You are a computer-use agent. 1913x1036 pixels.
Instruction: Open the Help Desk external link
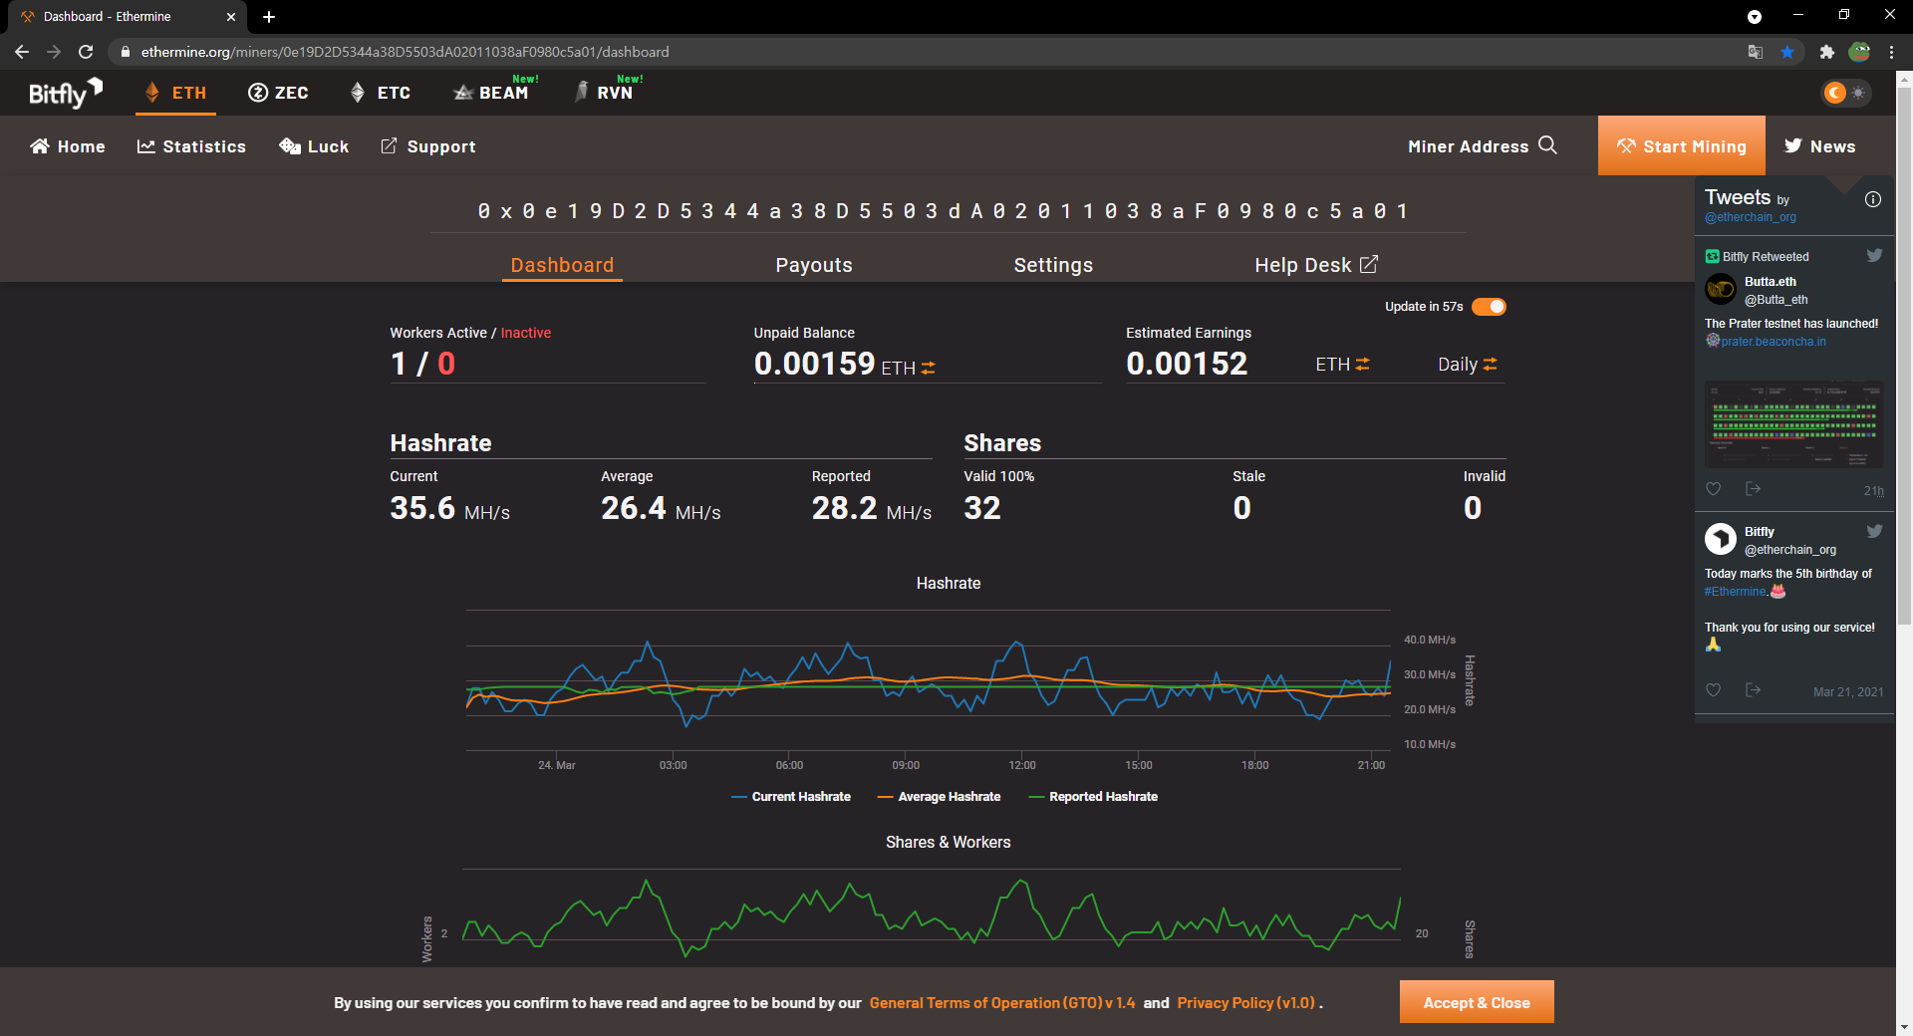[x=1316, y=265]
